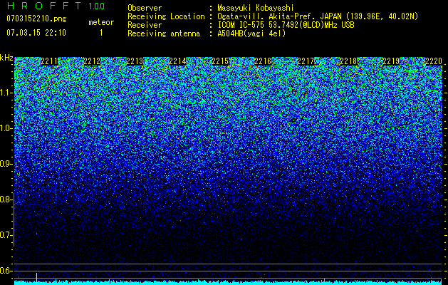This screenshot has height=285, width=448.
Task: Click the 0.9 frequency axis label
Action: click(6, 164)
